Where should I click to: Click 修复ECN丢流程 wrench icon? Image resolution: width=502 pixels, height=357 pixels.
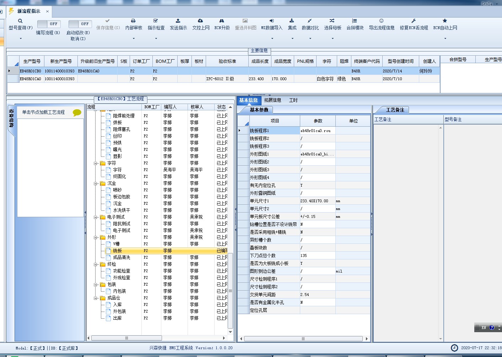(414, 21)
